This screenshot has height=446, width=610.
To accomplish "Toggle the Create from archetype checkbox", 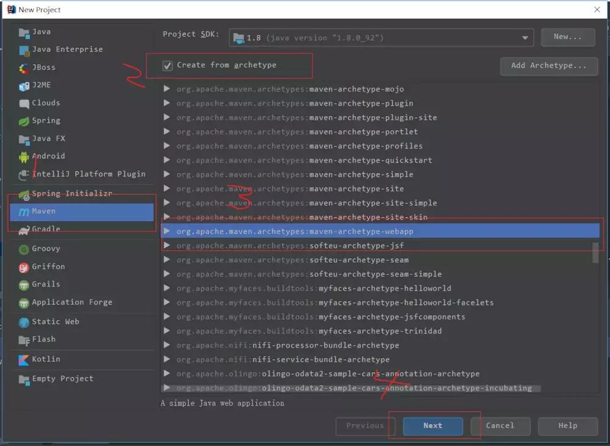I will (167, 65).
